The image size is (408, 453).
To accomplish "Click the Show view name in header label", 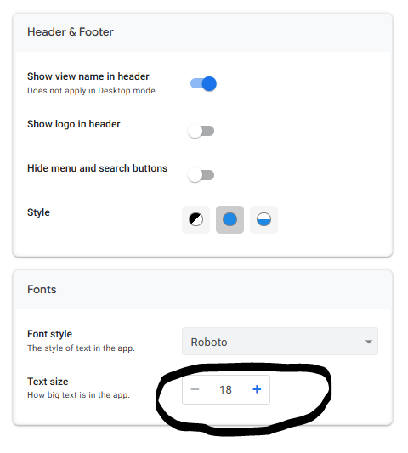I will coord(88,76).
